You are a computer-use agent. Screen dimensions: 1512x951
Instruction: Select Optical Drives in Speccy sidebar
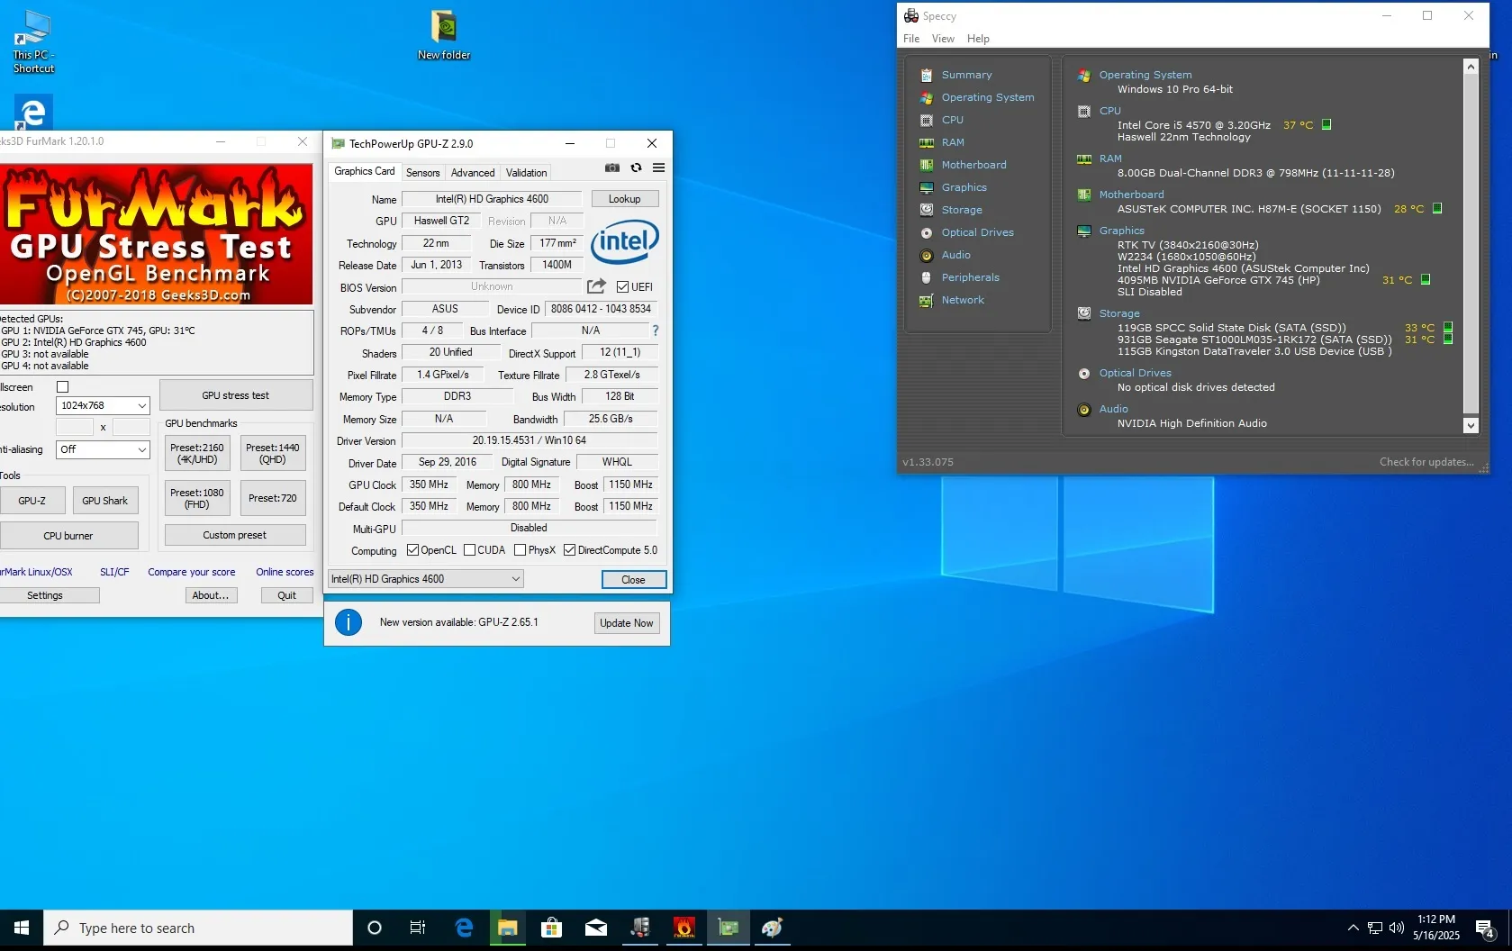(978, 232)
